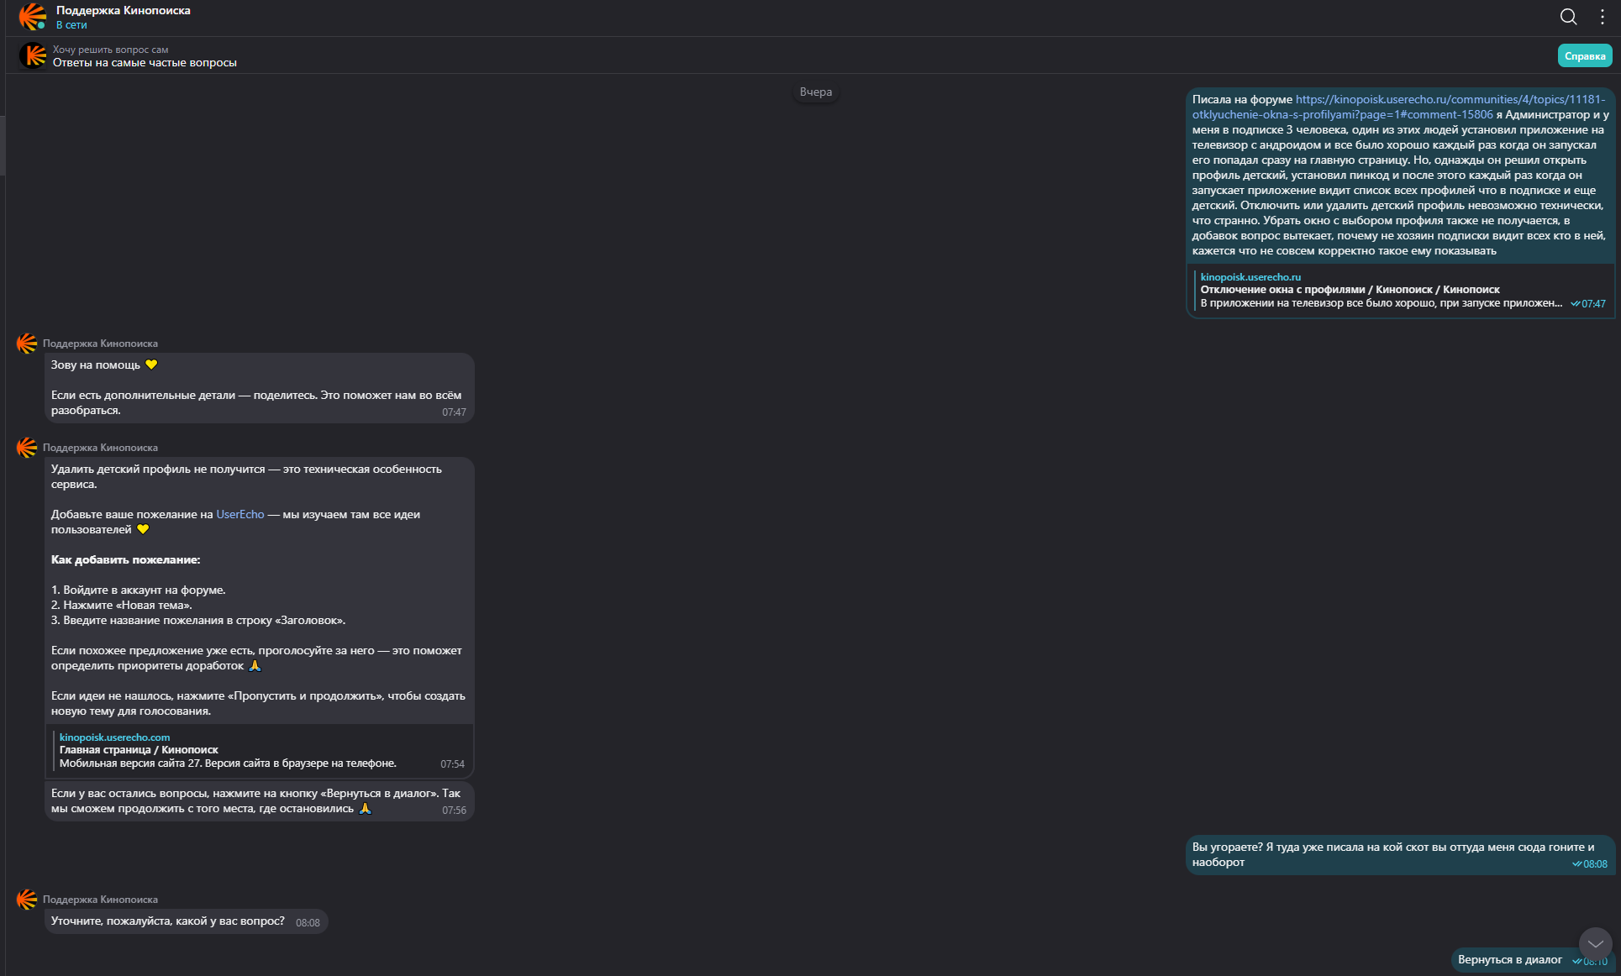Open the UserEcho link in support reply

pos(239,515)
